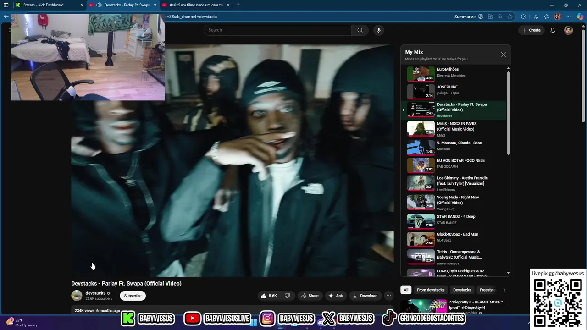Close the Assisti um filme tab
Screen dimensions: 587x330
pos(228,5)
